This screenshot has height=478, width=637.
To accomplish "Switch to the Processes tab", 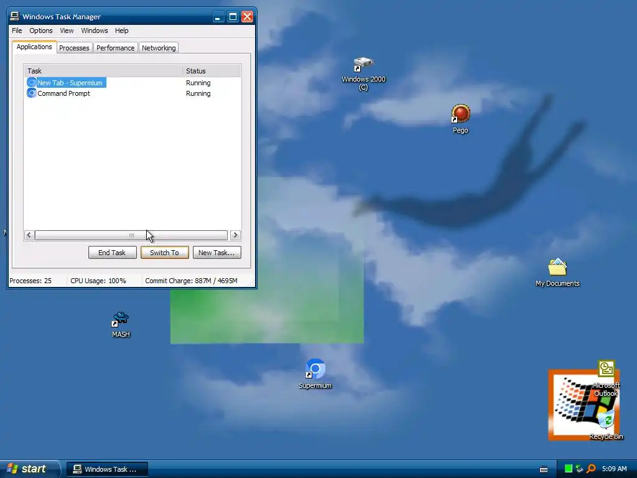I will (74, 47).
